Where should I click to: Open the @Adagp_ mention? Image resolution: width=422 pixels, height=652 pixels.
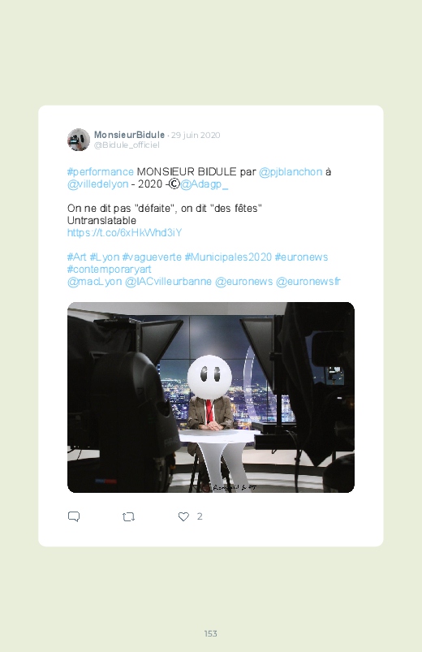[x=205, y=184]
